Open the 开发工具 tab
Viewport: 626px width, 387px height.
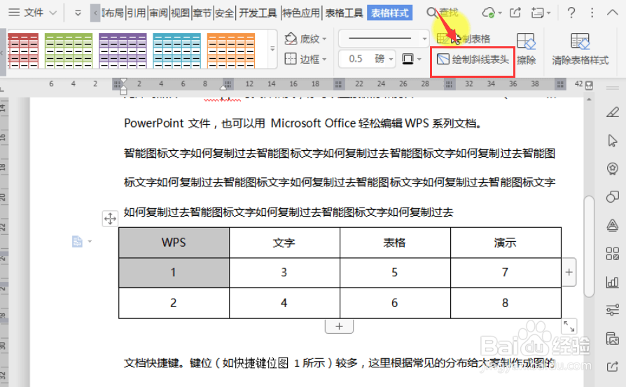tap(258, 13)
